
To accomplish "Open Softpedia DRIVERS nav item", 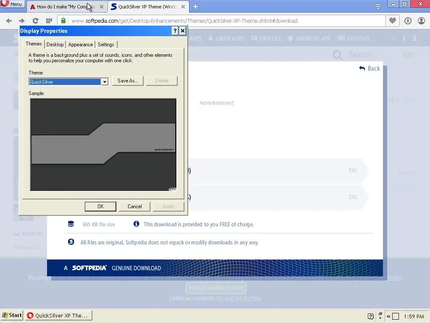I will [x=266, y=38].
